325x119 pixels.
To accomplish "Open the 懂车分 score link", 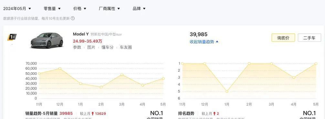I will [107, 47].
